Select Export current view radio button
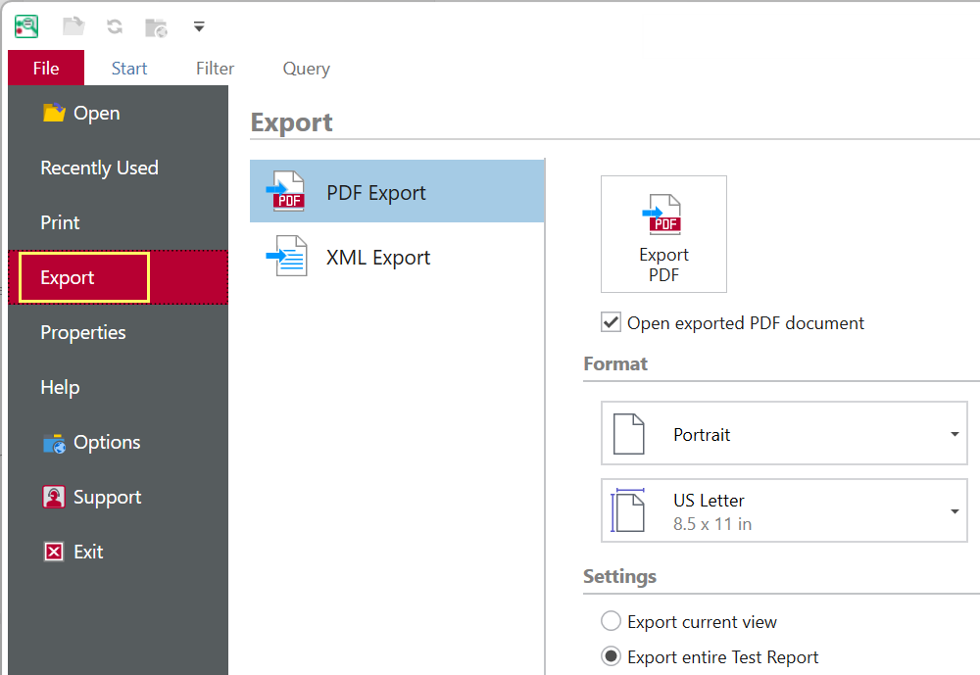Viewport: 980px width, 675px height. click(612, 621)
